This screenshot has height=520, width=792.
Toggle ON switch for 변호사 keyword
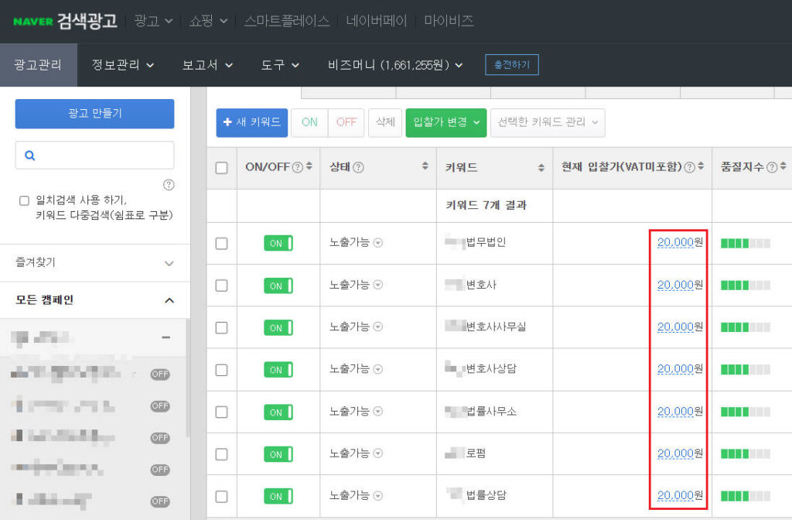pos(278,286)
